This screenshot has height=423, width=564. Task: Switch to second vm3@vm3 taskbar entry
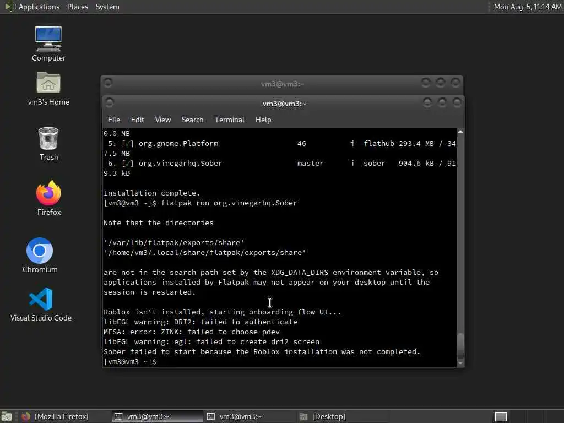coord(250,416)
